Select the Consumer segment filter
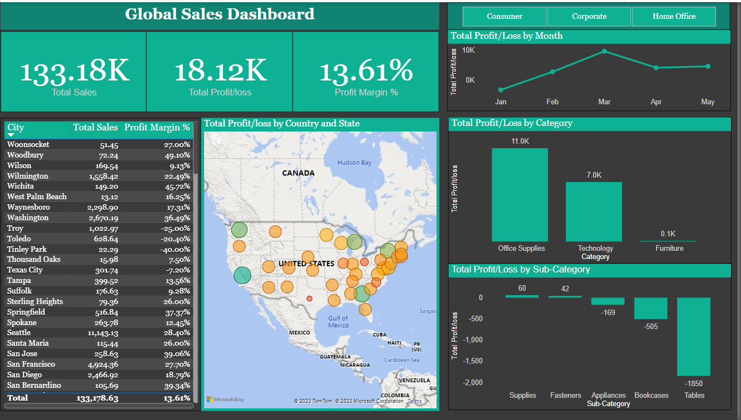 [505, 17]
